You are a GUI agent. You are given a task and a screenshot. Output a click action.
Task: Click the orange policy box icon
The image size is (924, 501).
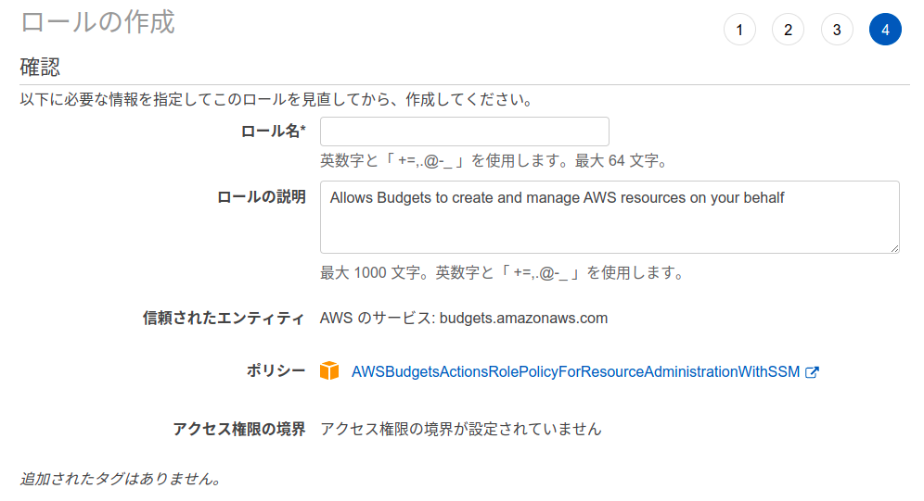329,371
